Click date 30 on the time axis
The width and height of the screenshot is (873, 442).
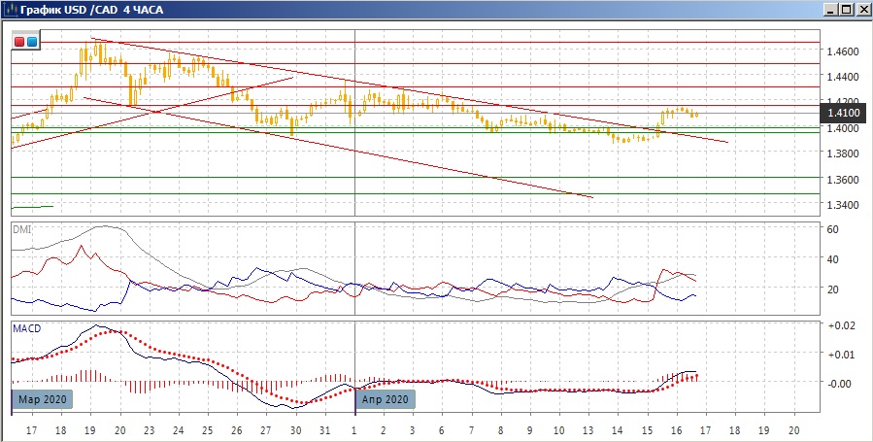coord(297,429)
